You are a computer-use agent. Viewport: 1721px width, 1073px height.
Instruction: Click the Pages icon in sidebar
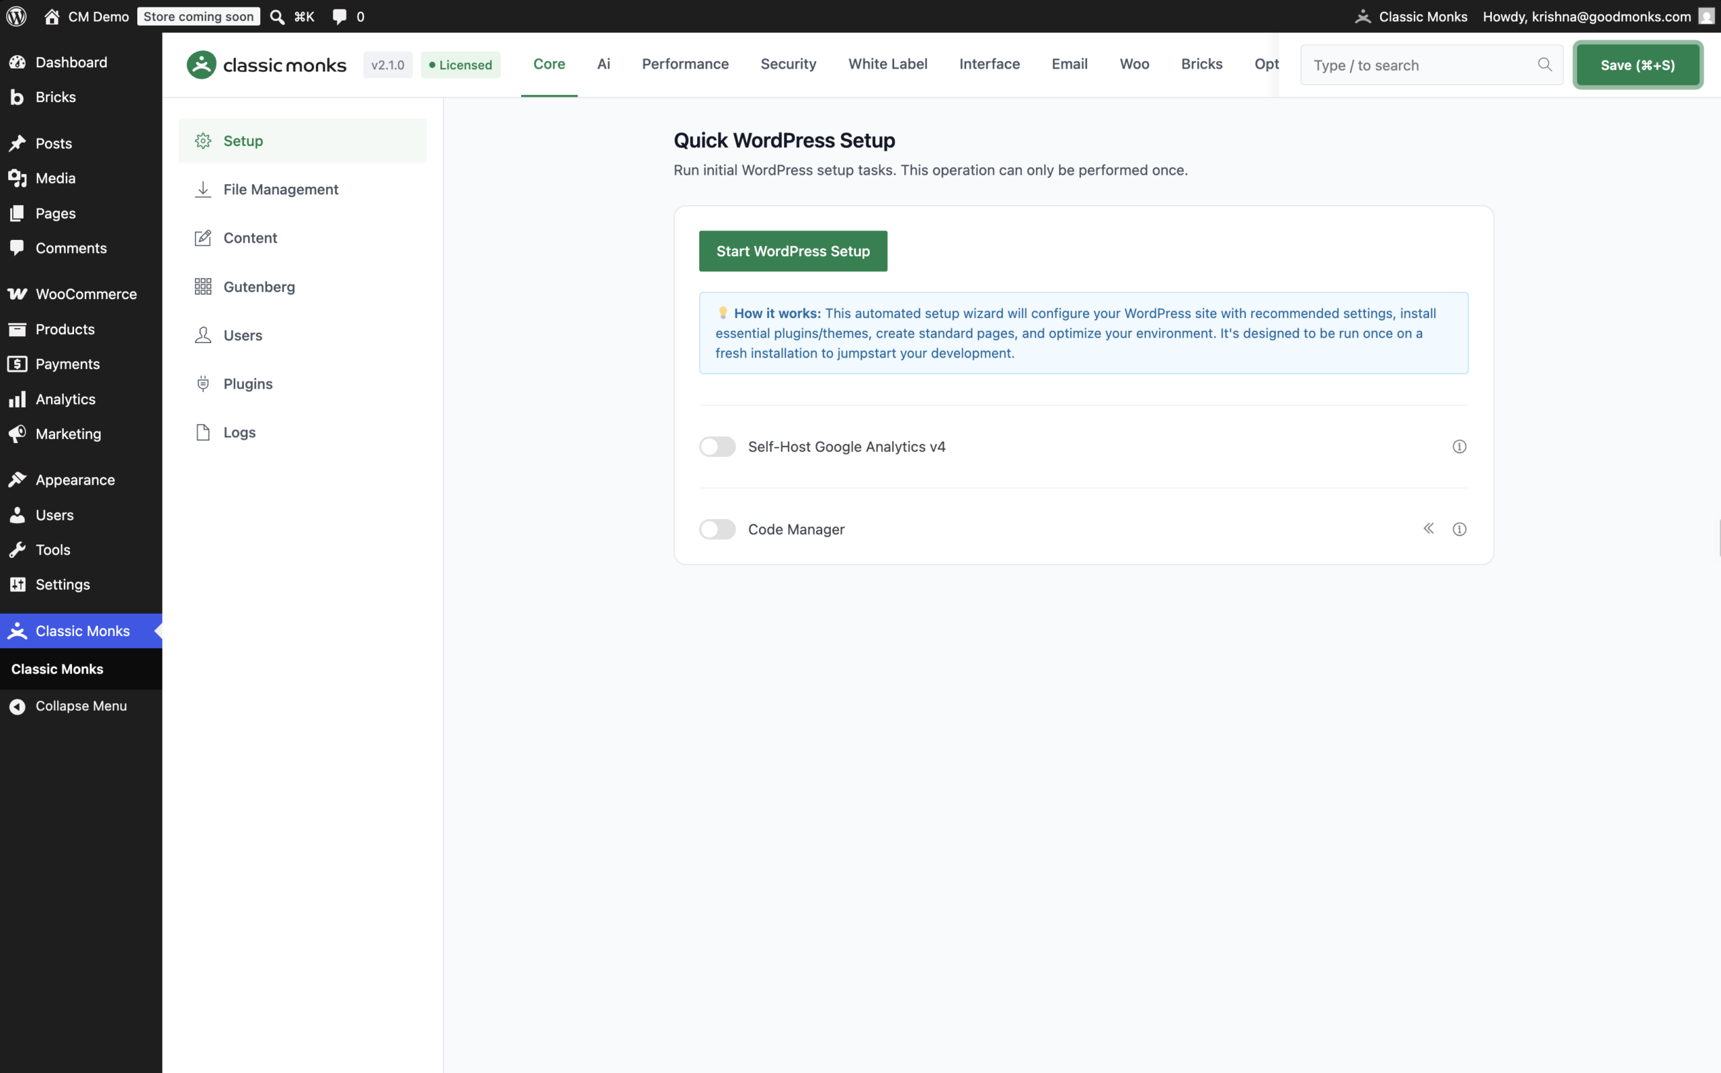click(17, 213)
